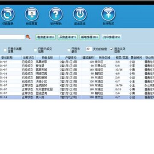Toggle the only-show-completed-deals checkbox

(36, 50)
